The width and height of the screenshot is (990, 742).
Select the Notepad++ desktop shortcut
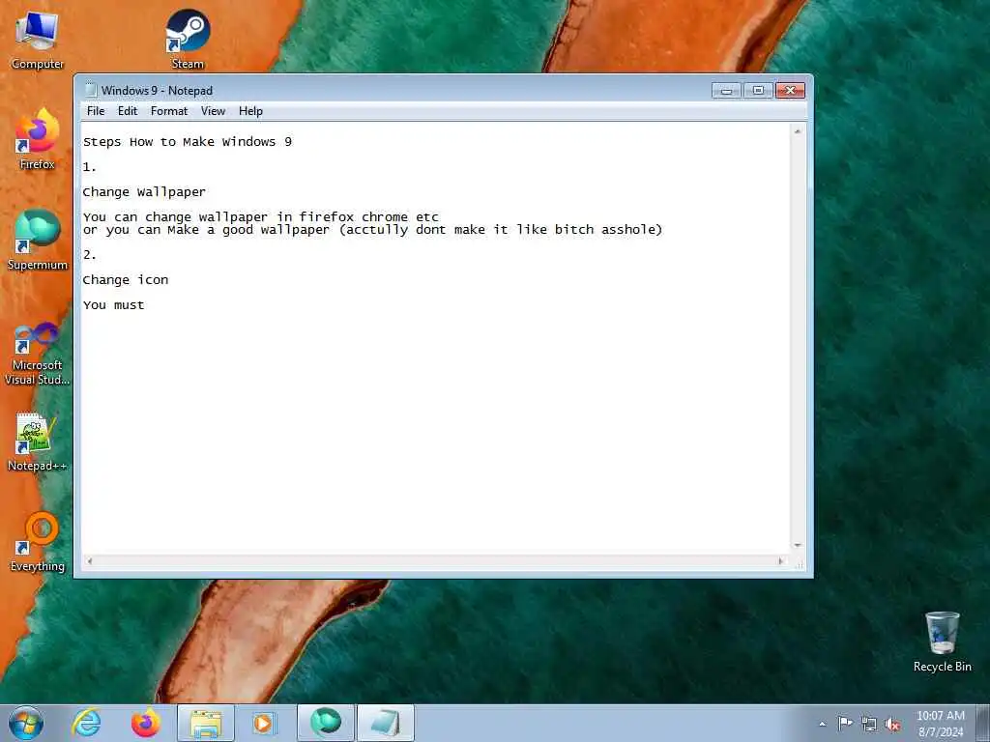point(38,442)
